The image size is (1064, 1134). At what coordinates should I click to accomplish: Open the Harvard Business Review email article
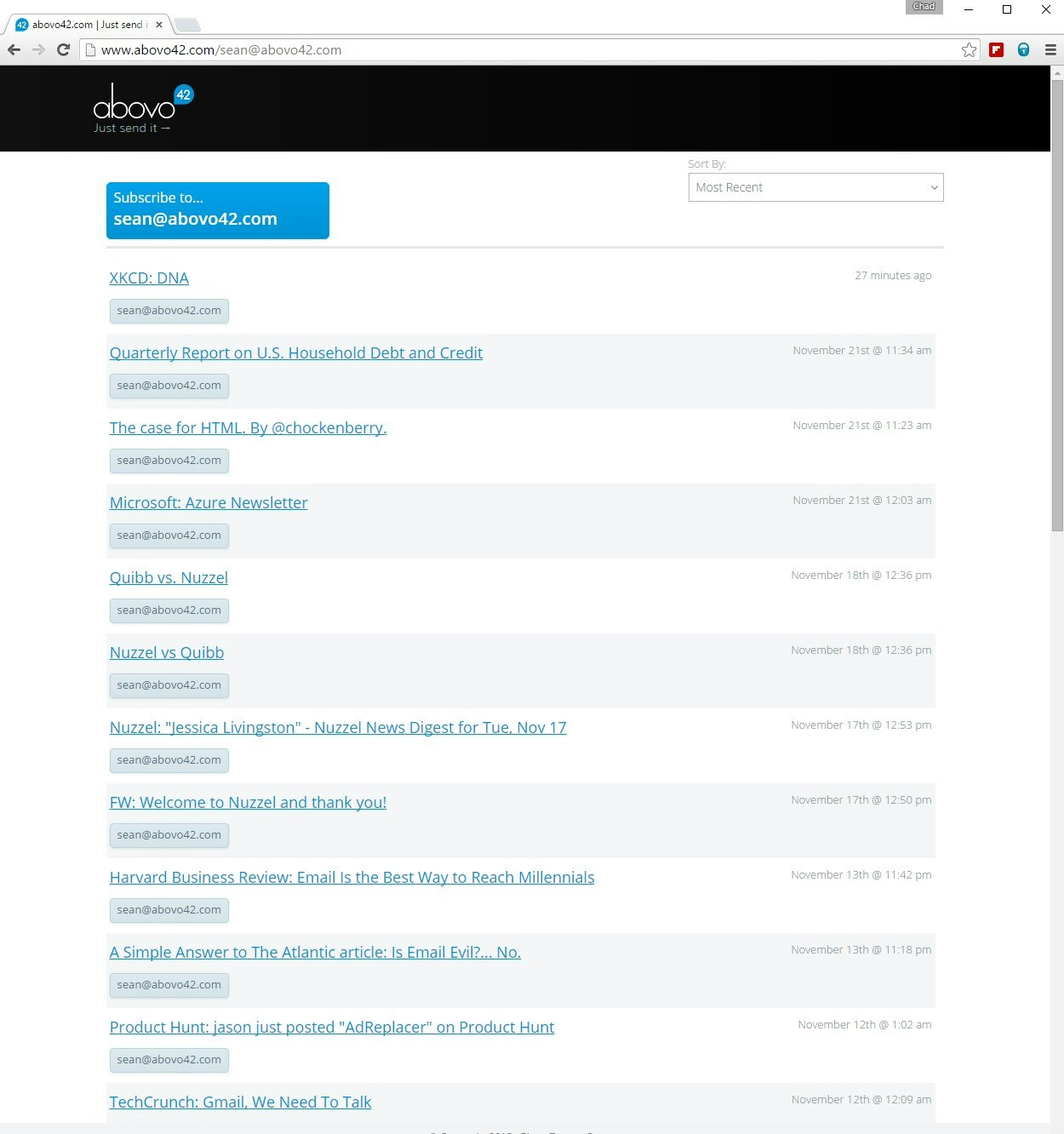(352, 878)
